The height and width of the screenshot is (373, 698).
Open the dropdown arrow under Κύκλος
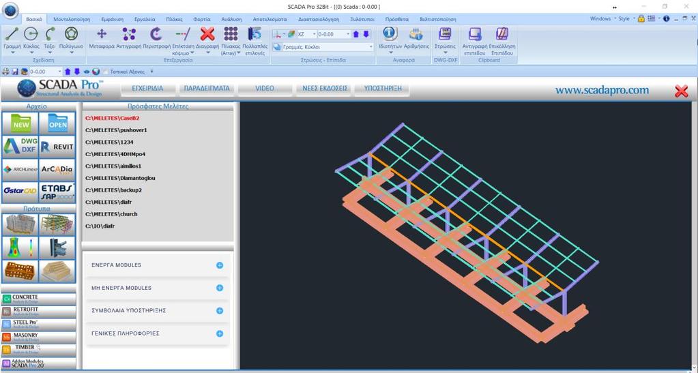tap(31, 53)
